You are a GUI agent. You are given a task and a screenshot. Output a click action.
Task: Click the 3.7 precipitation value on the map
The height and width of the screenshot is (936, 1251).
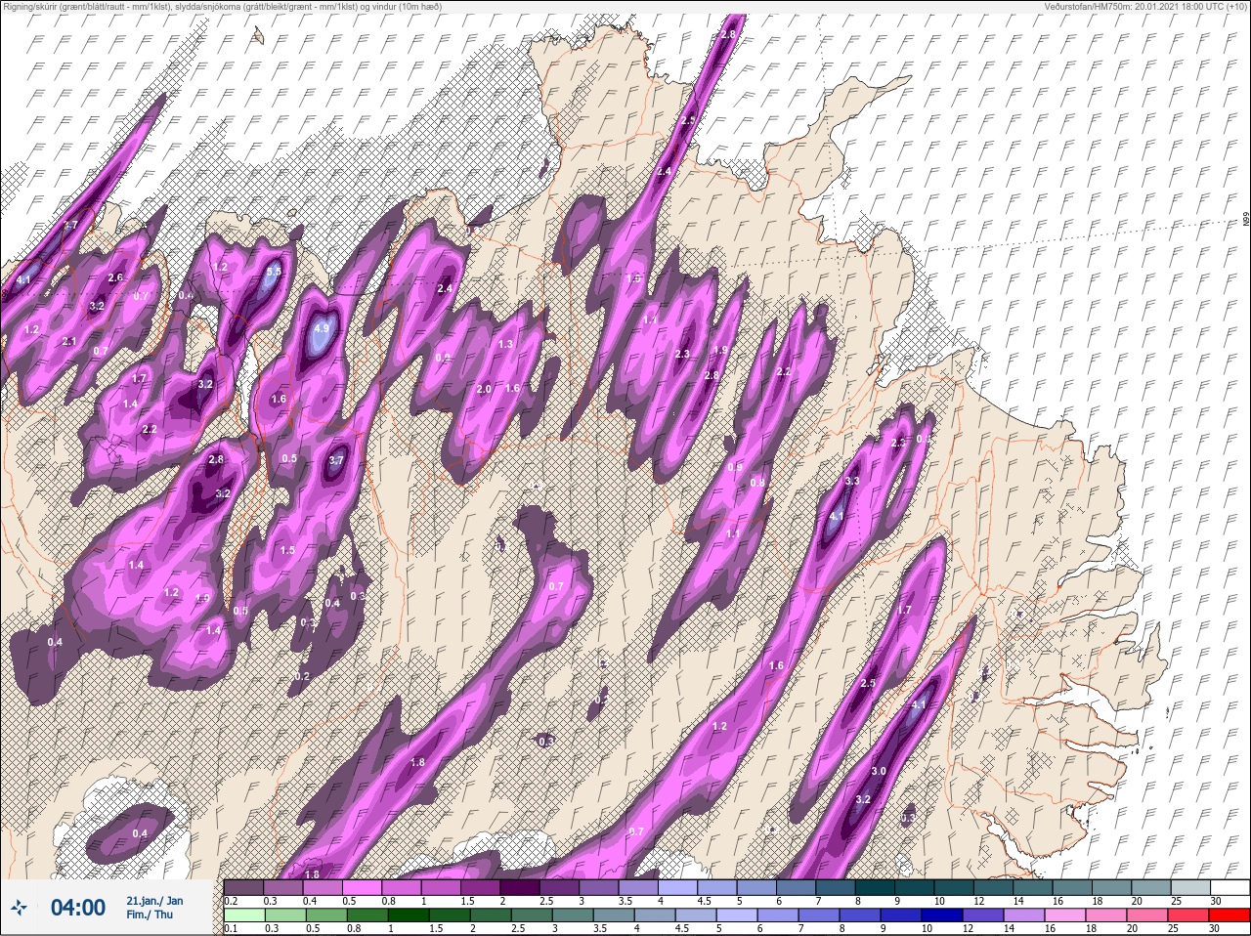point(336,460)
